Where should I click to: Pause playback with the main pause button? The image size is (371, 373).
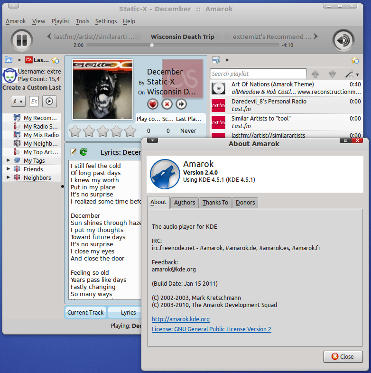pyautogui.click(x=22, y=40)
